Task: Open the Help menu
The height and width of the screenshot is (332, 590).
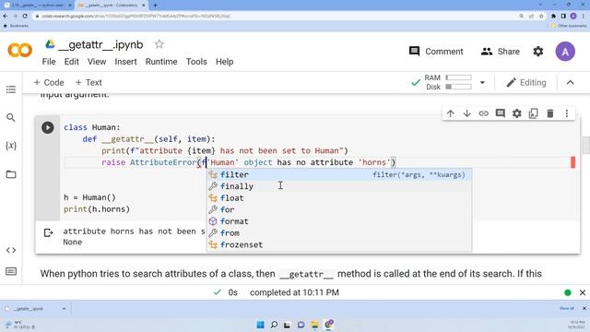Action: point(225,62)
